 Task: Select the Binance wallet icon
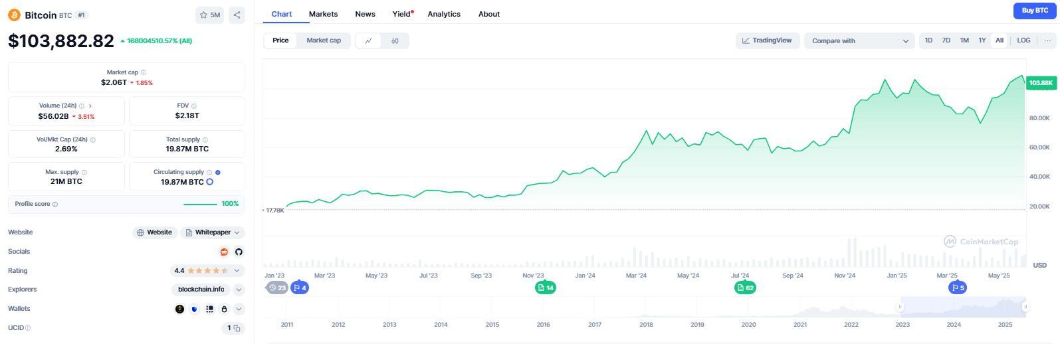(179, 309)
